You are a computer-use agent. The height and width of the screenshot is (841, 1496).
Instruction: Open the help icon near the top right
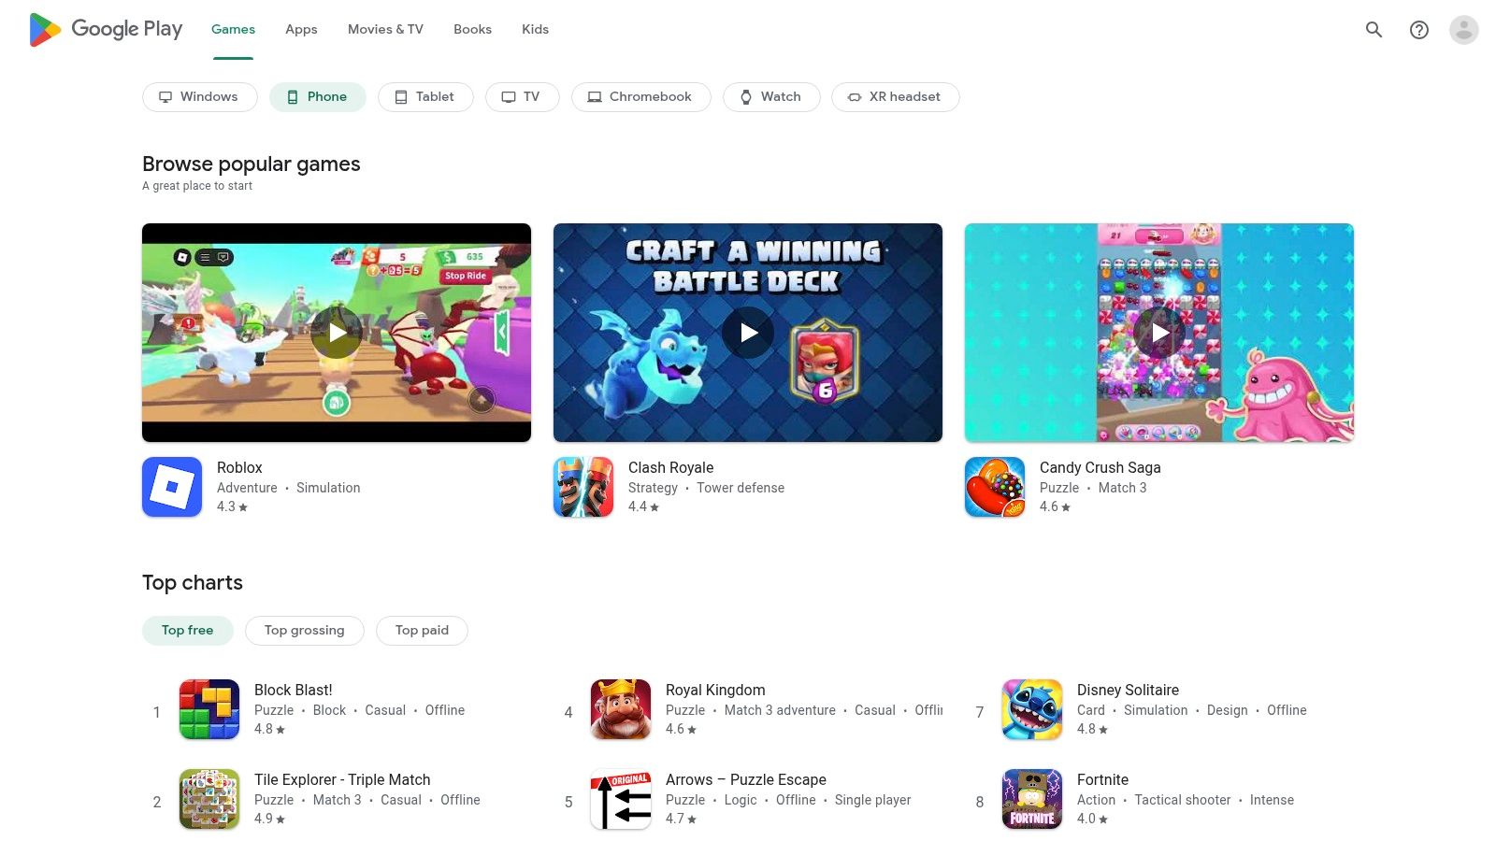(x=1418, y=29)
